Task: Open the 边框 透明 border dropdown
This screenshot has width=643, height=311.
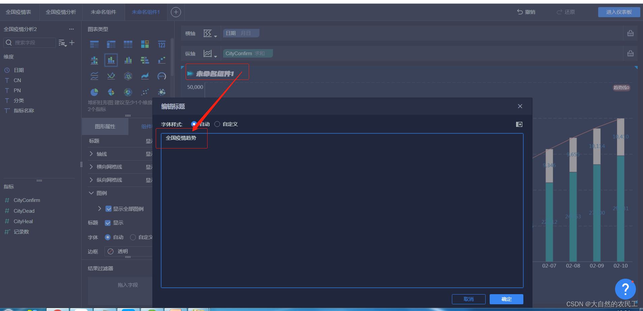Action: pyautogui.click(x=129, y=251)
